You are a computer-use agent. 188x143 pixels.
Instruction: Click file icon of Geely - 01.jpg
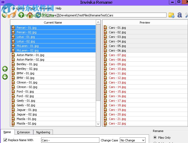tap(13, 101)
